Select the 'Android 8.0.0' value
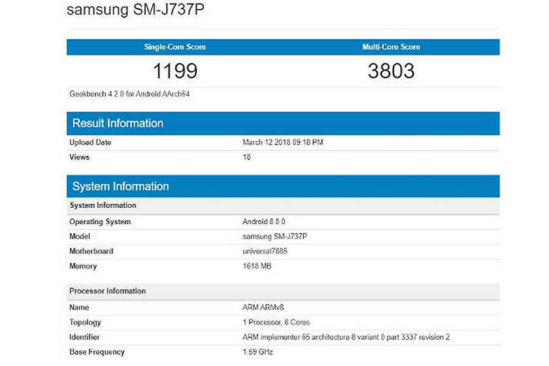The width and height of the screenshot is (549, 366). tap(263, 222)
